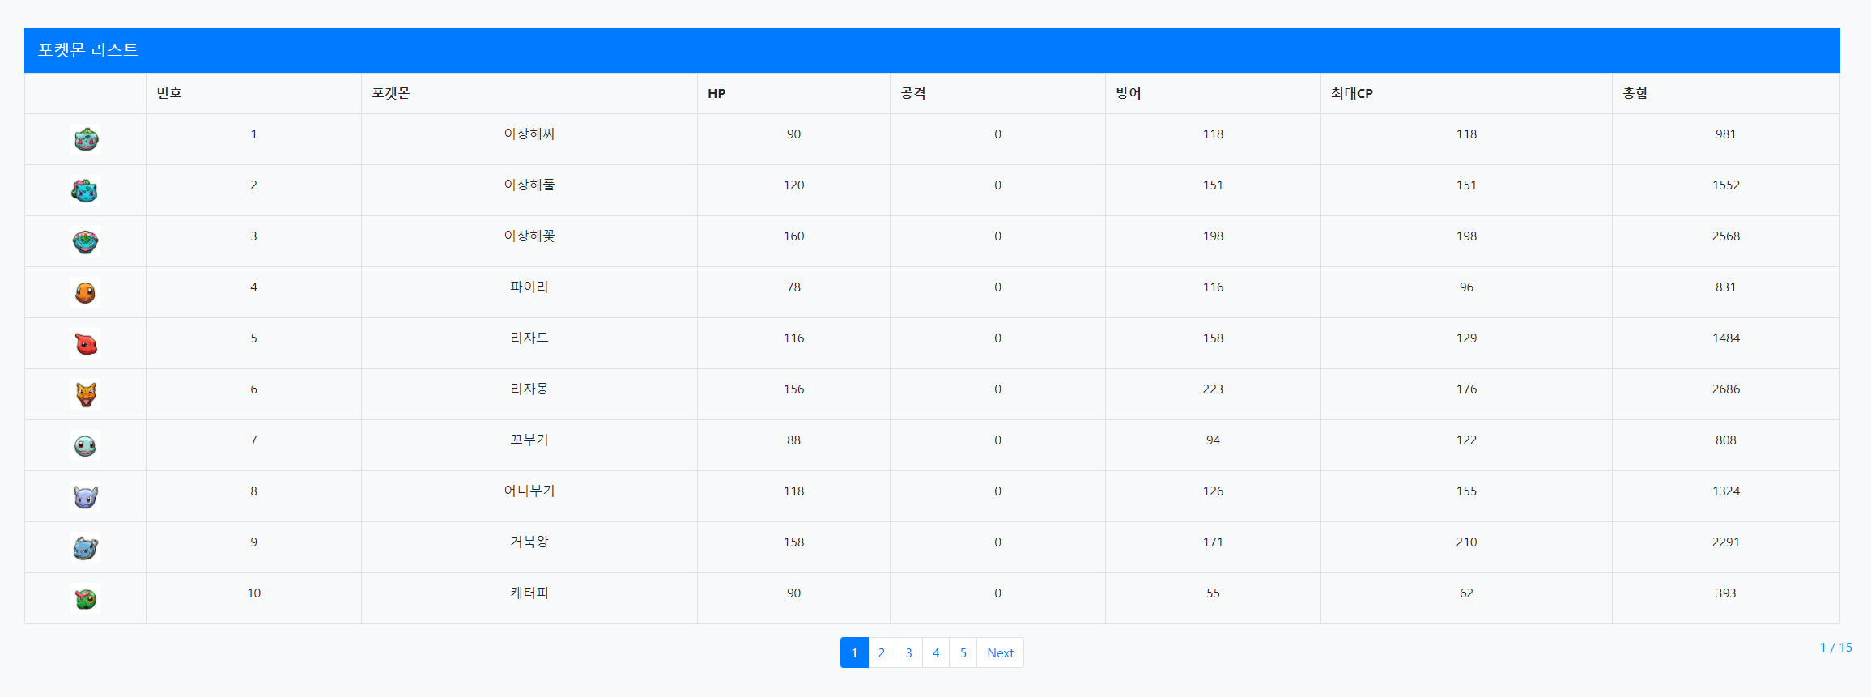This screenshot has width=1871, height=697.
Task: Click the 포켓몬 리스트 title
Action: [88, 50]
